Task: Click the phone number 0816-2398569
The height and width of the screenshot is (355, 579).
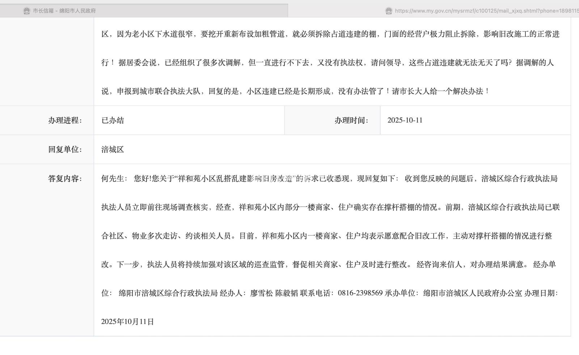Action: coord(360,293)
